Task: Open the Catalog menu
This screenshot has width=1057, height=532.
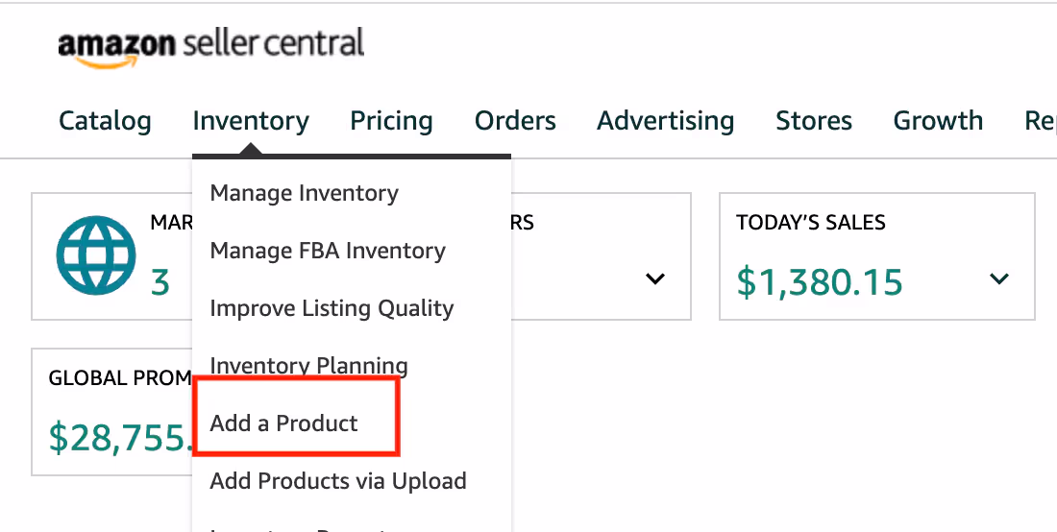Action: (x=105, y=121)
